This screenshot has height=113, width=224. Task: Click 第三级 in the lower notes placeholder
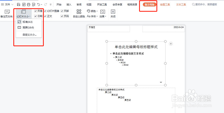click(115, 95)
